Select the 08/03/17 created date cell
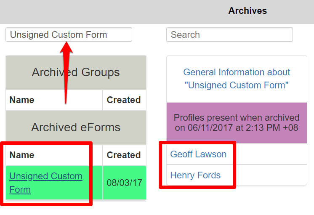This screenshot has height=215, width=314. click(124, 183)
